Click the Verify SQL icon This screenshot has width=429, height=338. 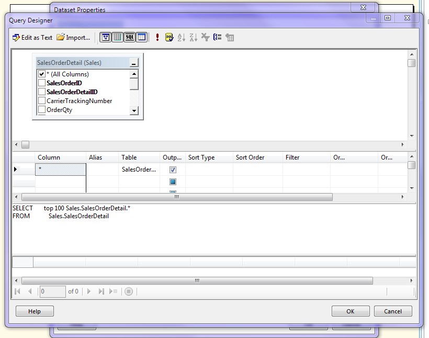coord(170,37)
